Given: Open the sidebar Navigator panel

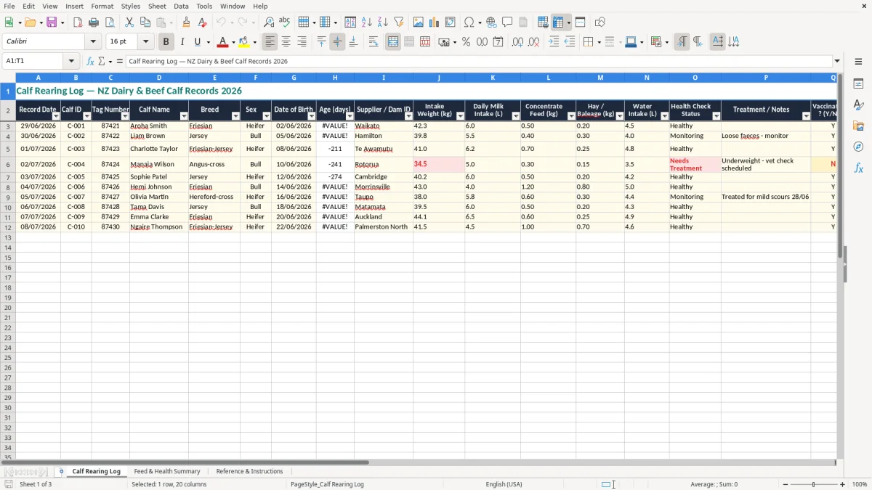Looking at the screenshot, I should (858, 147).
